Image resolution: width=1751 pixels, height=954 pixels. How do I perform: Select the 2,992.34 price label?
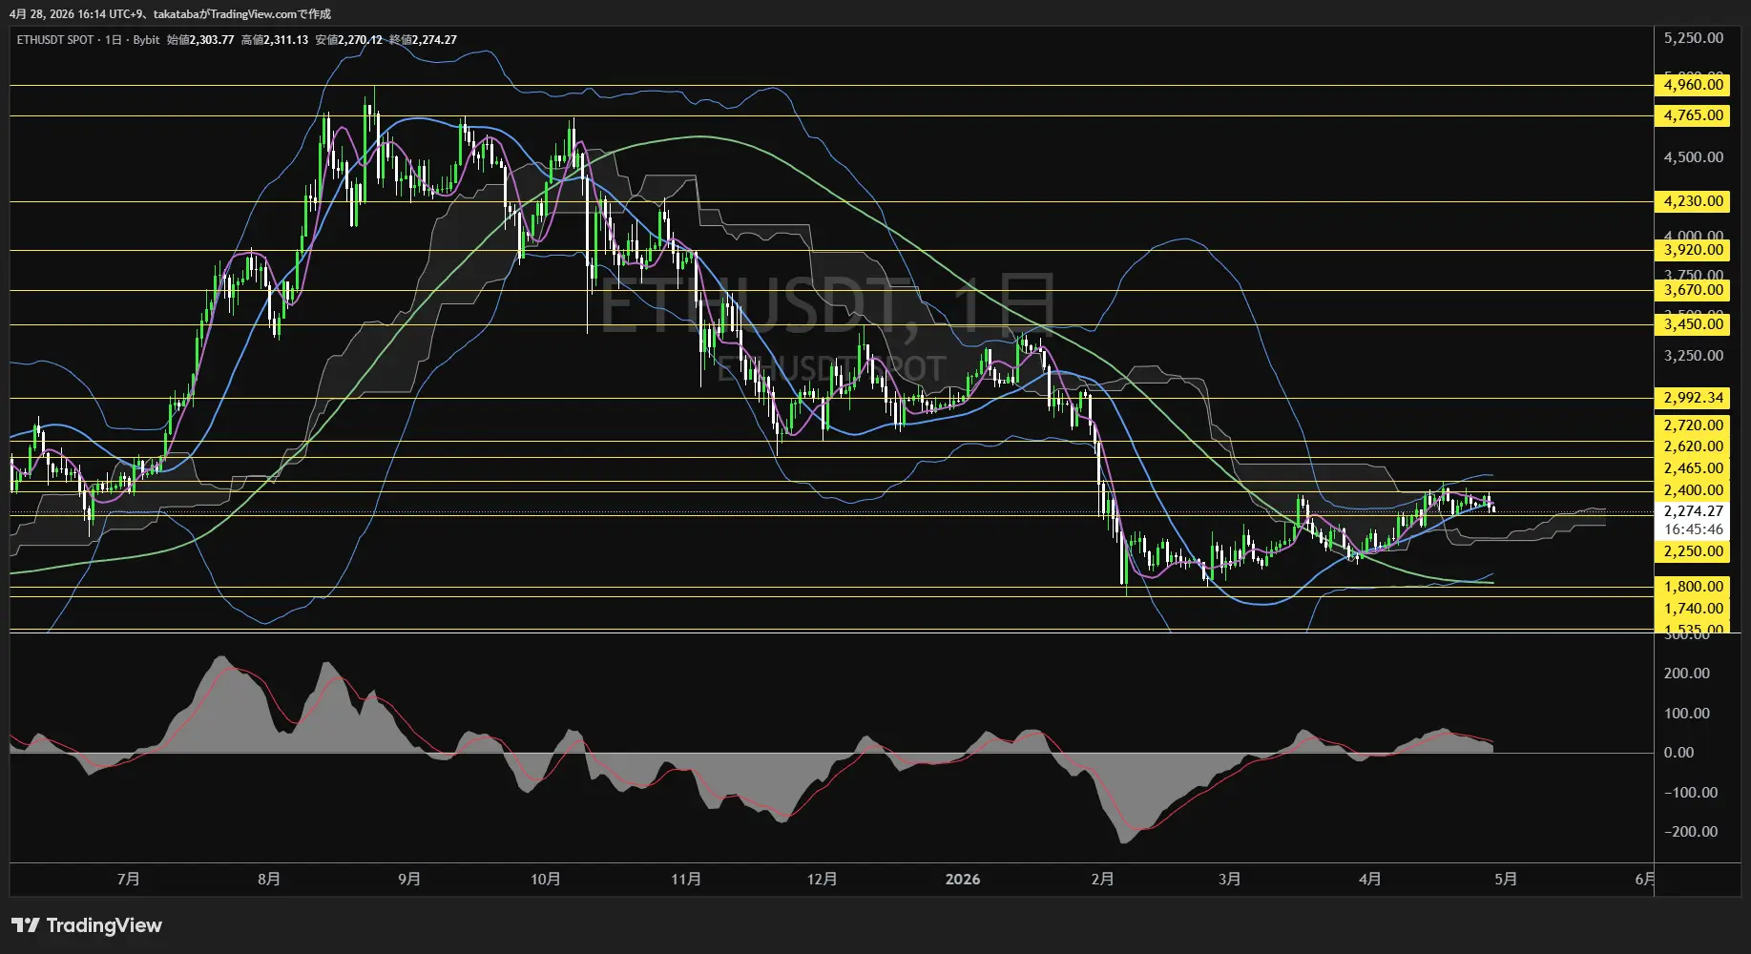point(1693,398)
